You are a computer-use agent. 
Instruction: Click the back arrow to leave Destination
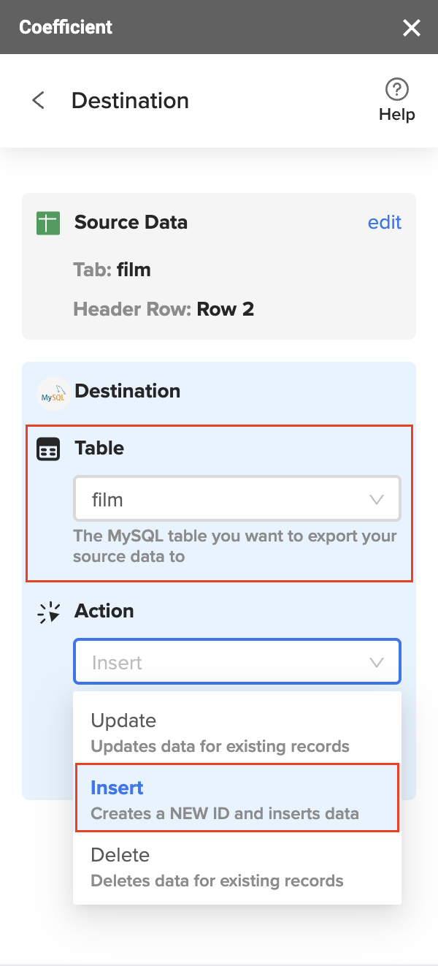[x=36, y=100]
